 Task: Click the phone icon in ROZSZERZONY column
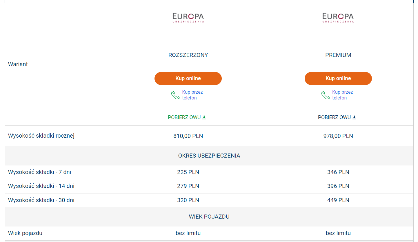click(x=175, y=95)
